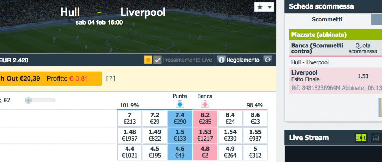Image resolution: width=382 pixels, height=162 pixels.
Task: Open the Regolamento info icon
Action: pos(221,60)
